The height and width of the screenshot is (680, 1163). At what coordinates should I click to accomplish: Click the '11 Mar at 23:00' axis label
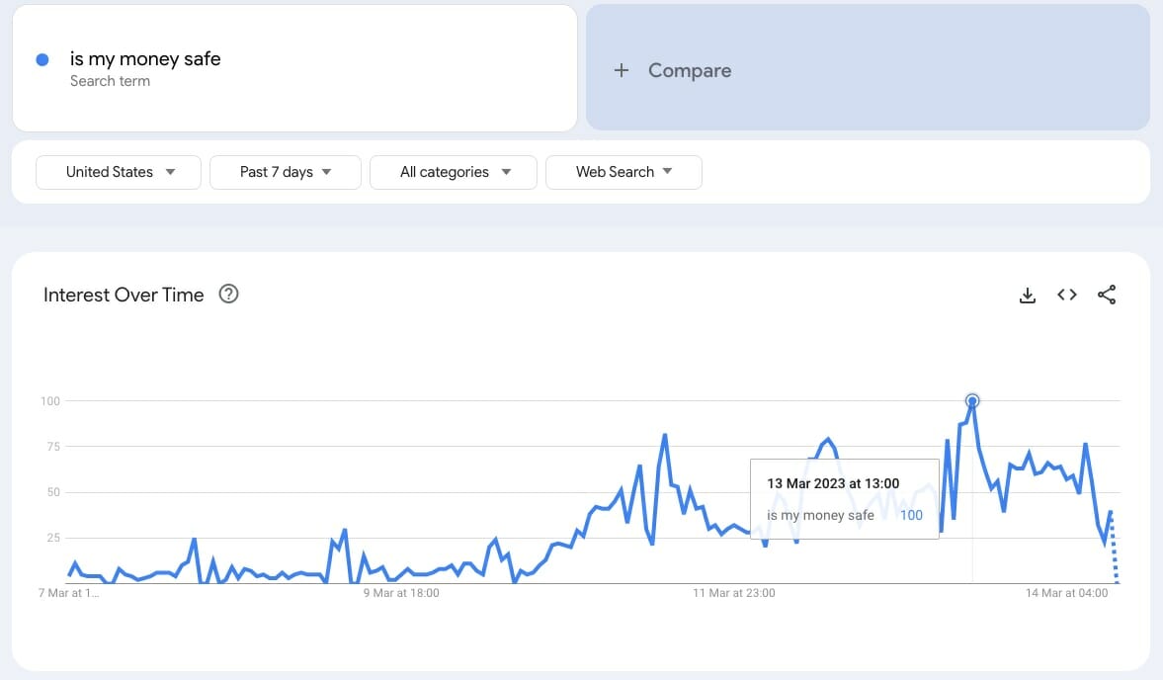734,593
